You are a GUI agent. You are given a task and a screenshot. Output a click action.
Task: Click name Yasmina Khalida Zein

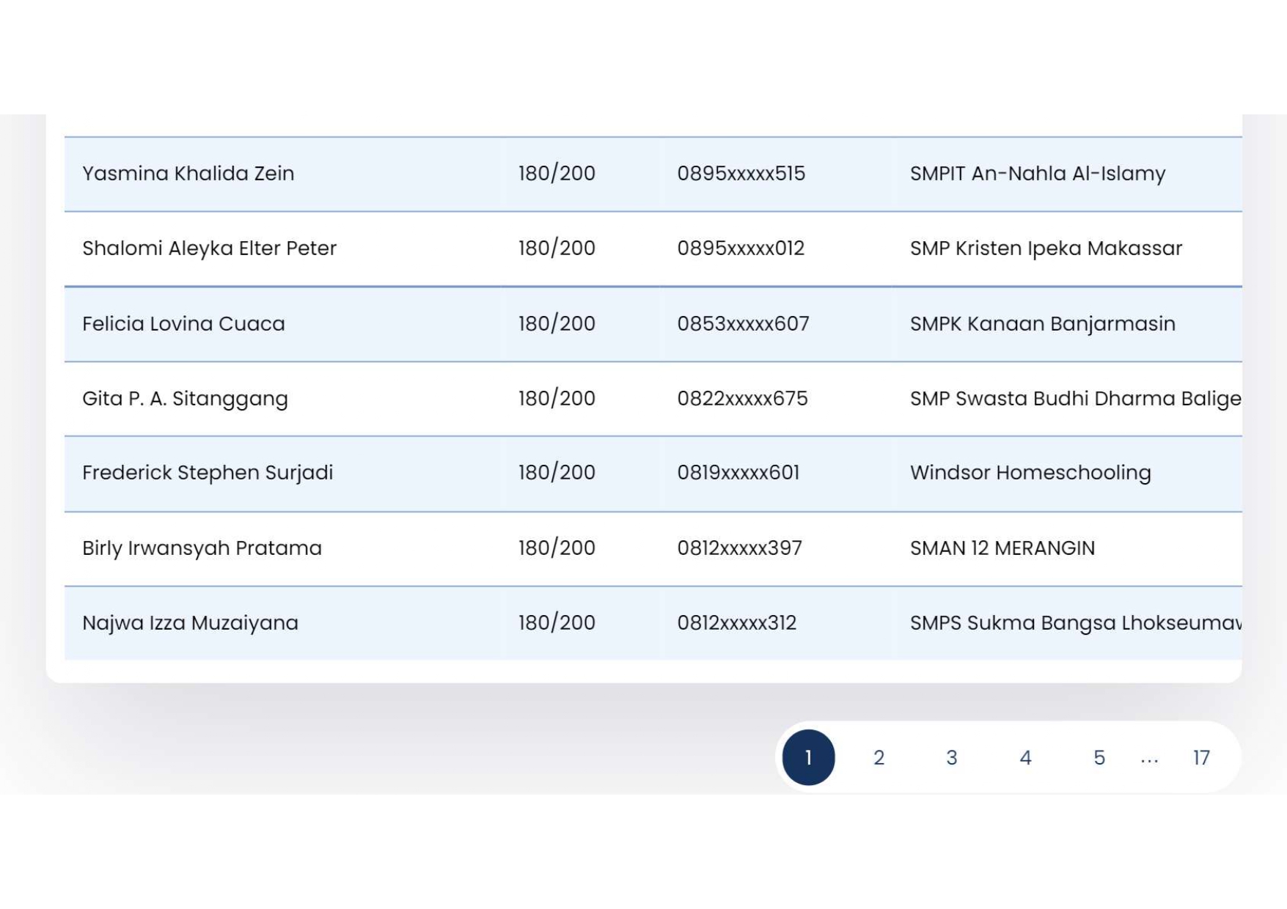point(188,174)
